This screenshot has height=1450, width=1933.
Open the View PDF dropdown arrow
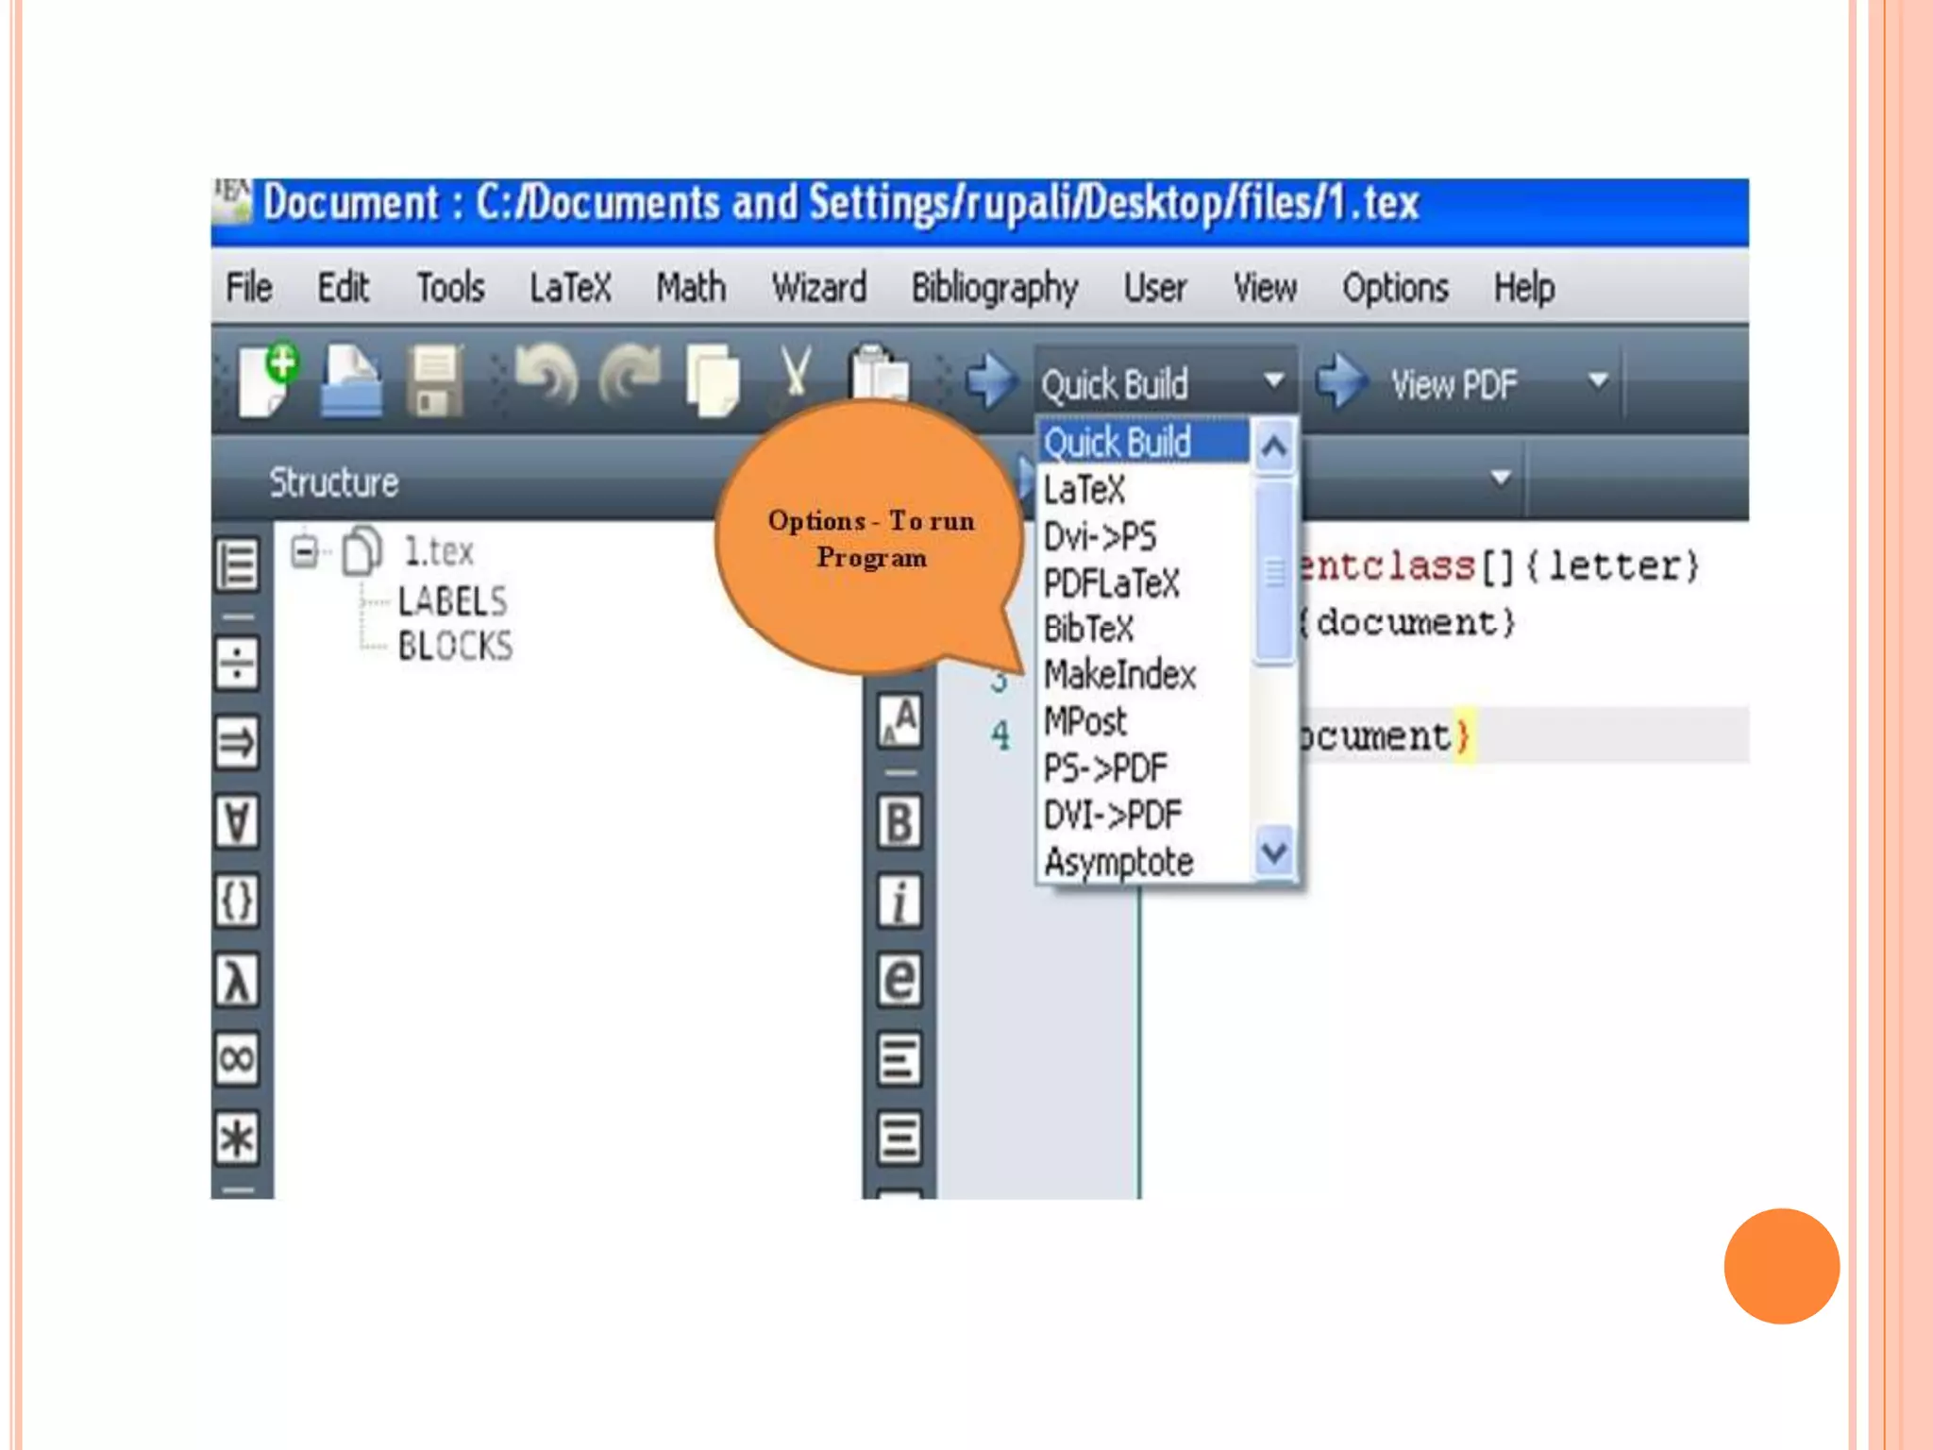click(1597, 380)
